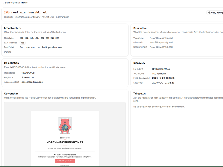The image size is (223, 167).
Task: Click the northwindfreight.net domain heading
Action: tap(29, 12)
